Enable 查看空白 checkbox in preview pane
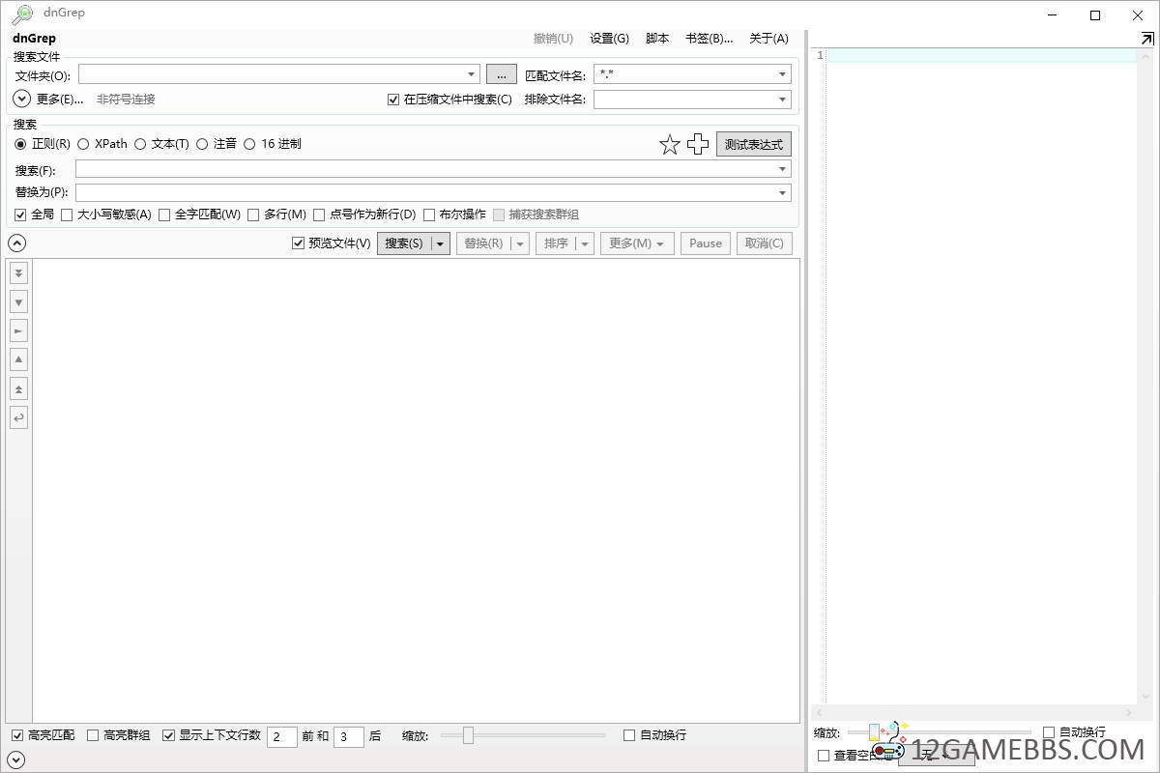Image resolution: width=1160 pixels, height=773 pixels. click(x=824, y=756)
